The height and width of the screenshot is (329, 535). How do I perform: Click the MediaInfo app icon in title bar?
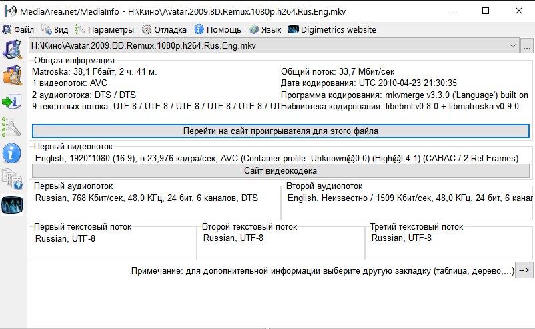(x=9, y=11)
